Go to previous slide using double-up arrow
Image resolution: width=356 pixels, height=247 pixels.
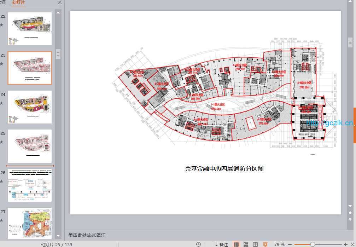350,213
